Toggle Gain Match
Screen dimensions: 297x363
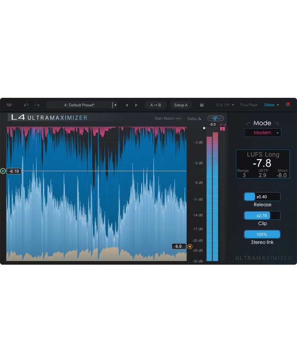[168, 118]
